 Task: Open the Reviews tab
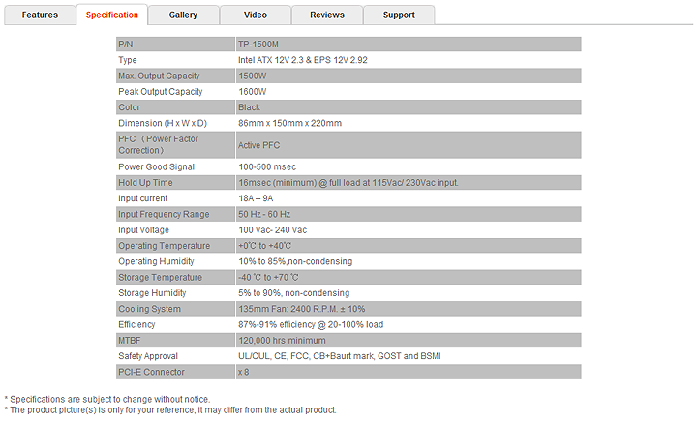327,15
